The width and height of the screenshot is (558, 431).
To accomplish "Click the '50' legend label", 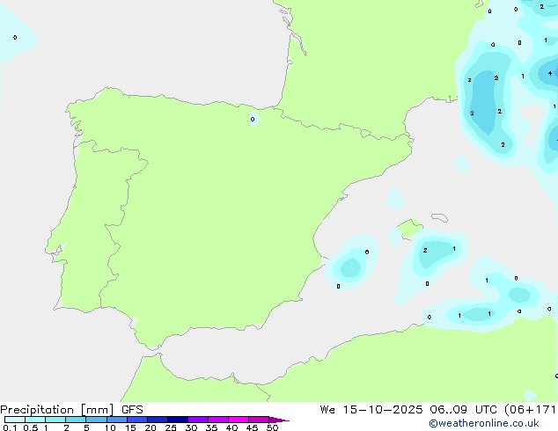I will coord(272,427).
